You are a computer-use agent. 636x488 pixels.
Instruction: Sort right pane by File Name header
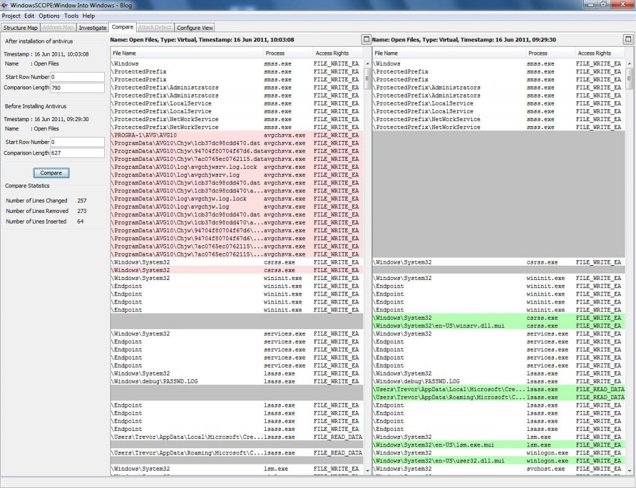(x=449, y=53)
